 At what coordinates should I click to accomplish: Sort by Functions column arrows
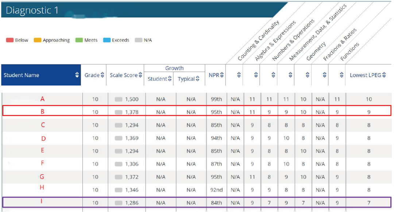(x=342, y=75)
